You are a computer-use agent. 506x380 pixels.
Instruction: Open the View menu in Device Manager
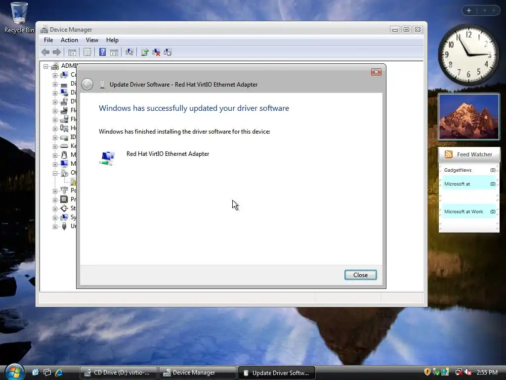tap(92, 40)
